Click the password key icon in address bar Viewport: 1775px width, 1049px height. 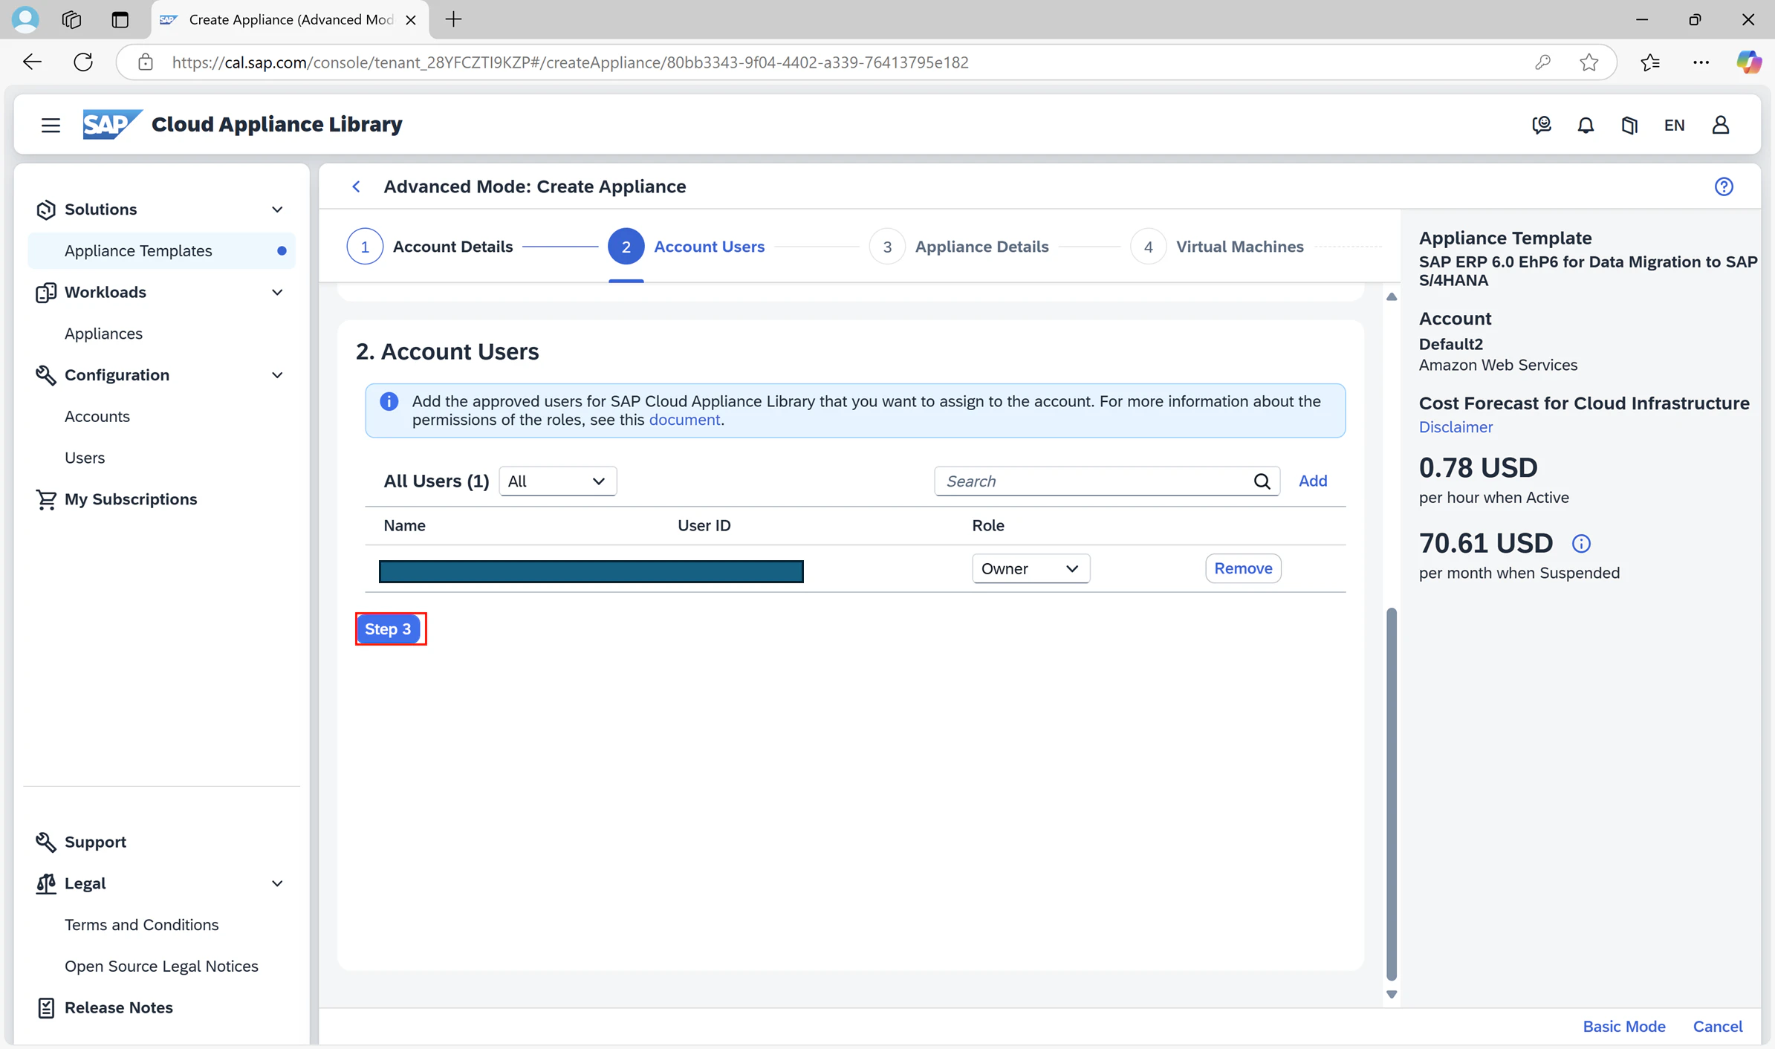click(1542, 62)
